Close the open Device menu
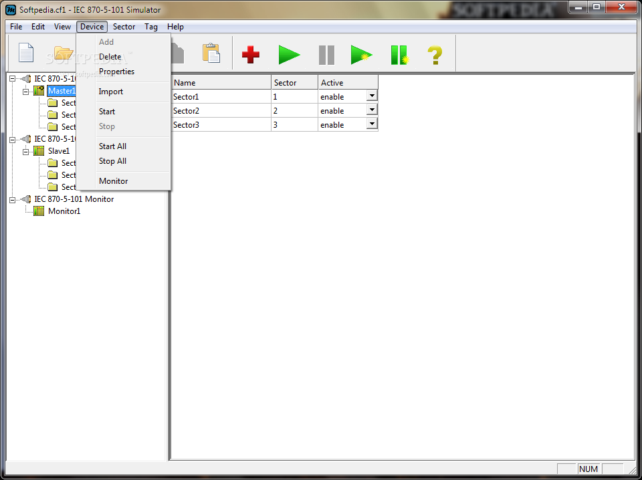The image size is (642, 480). (92, 27)
